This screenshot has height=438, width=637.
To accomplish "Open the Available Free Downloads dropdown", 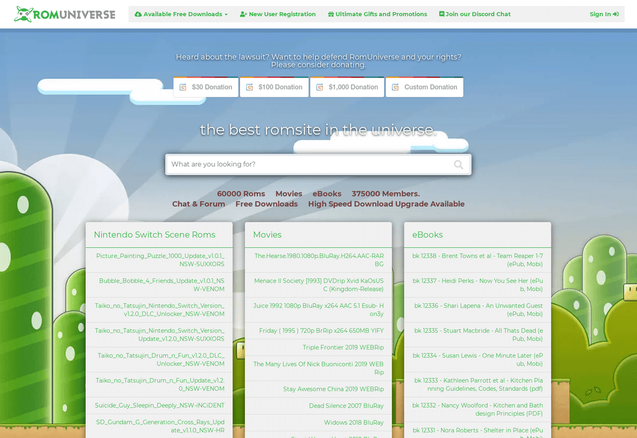I will pos(181,14).
